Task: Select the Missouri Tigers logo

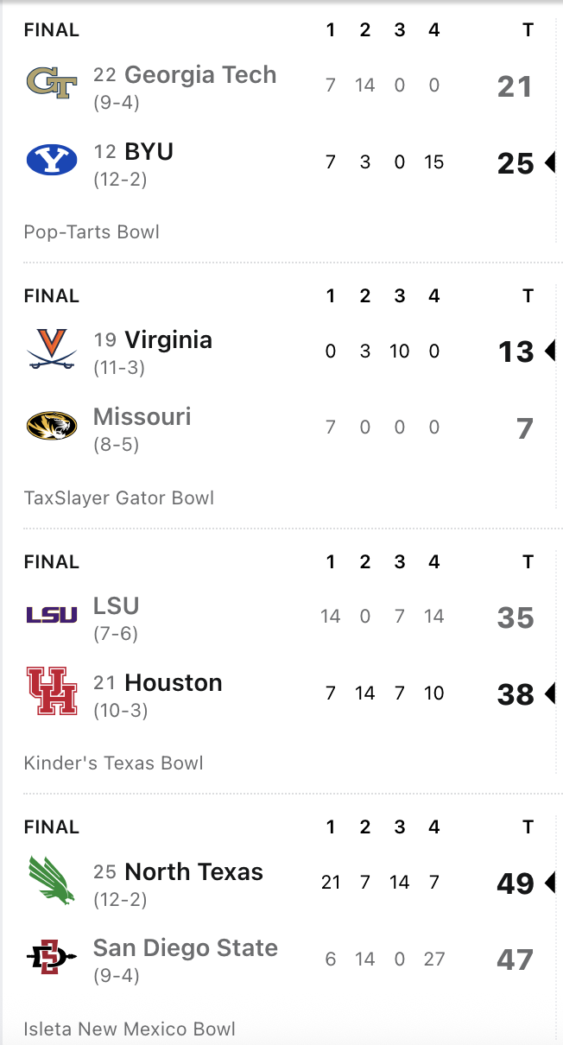Action: pyautogui.click(x=52, y=426)
